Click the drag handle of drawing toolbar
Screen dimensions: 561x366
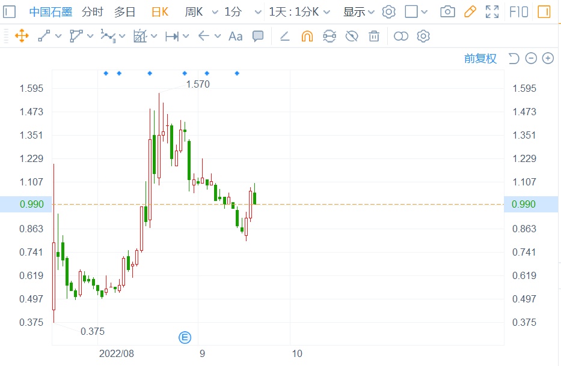pos(6,36)
